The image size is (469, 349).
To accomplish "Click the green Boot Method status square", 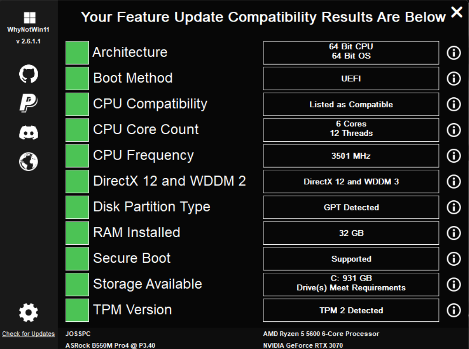I will [77, 79].
